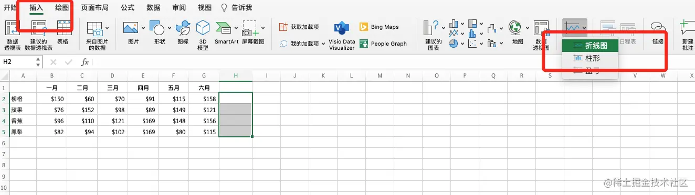Click Visio Data Visualizer icon
Image resolution: width=695 pixels, height=195 pixels.
point(342,35)
